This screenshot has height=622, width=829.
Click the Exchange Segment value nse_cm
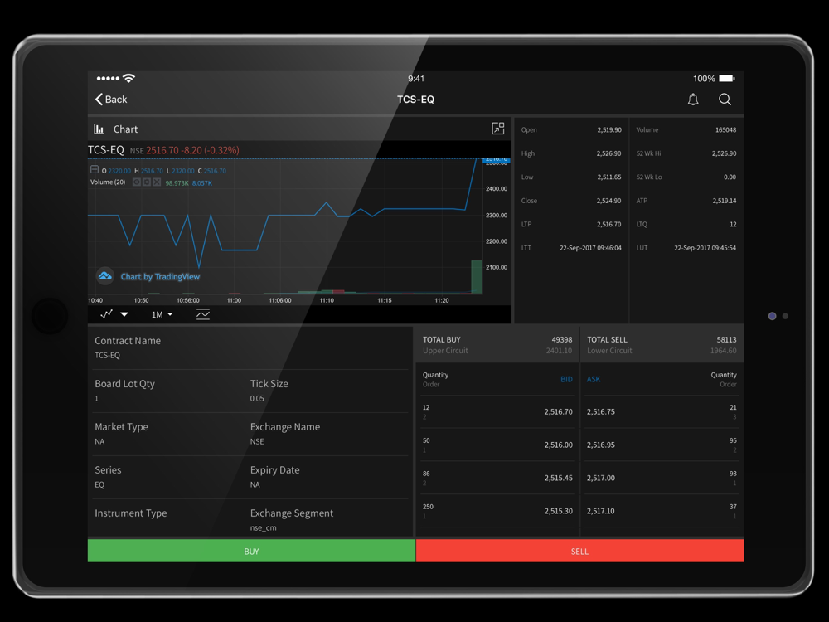[x=264, y=527]
